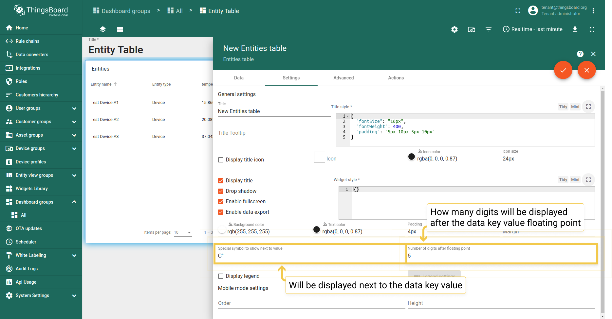612x319 pixels.
Task: Expand Customer groups menu
Action: coord(74,122)
